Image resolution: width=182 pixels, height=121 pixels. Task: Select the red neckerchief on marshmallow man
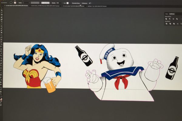pos(121,82)
